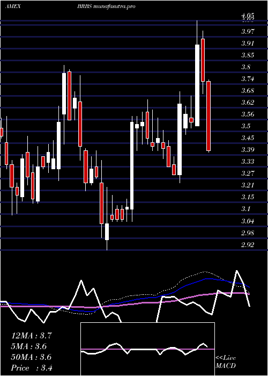Click the 2.98 price axis label

[248, 233]
